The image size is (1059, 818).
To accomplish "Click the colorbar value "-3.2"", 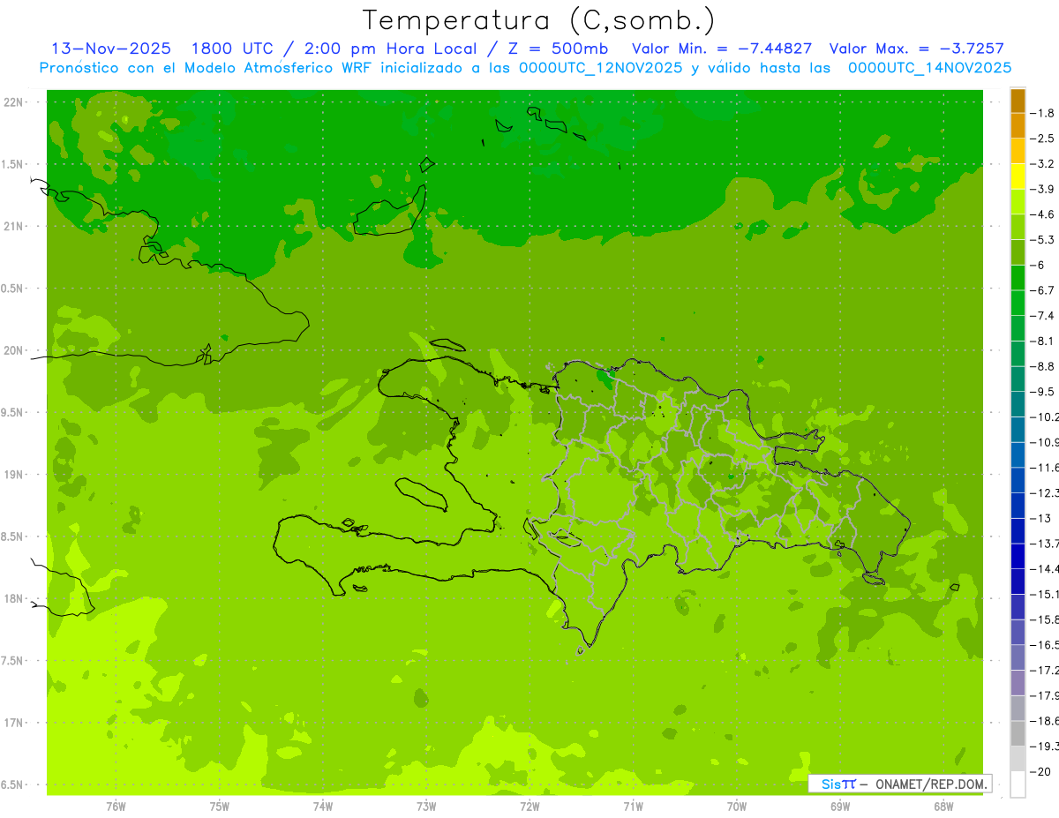I will pos(1044,164).
